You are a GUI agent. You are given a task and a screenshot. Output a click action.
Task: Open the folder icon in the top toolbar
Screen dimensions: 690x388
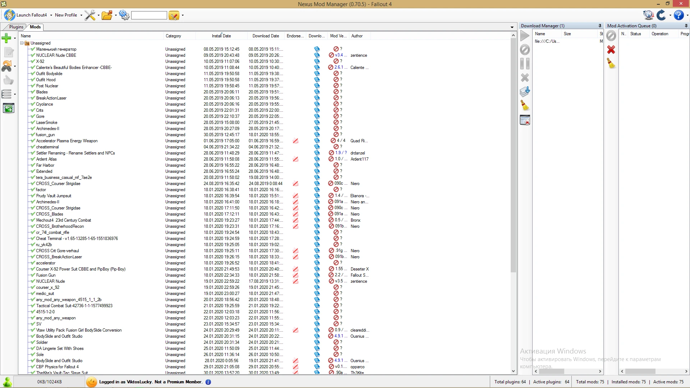click(x=107, y=15)
